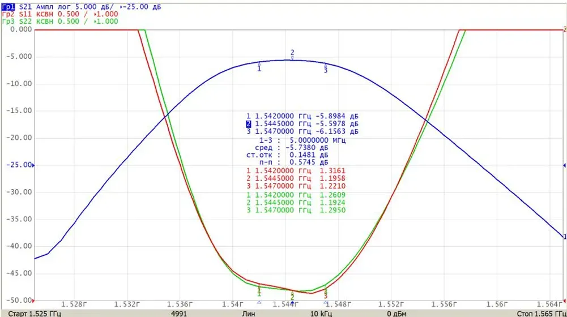Click marker 1 on the blue S21 trace
Screen dimensions: 567x317
point(259,67)
